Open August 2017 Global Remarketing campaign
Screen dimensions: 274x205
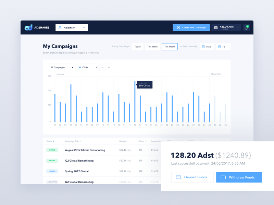pos(85,150)
